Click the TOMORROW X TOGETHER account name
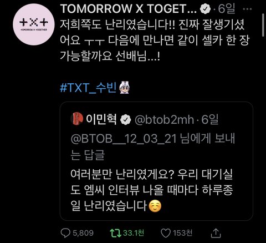This screenshot has width=266, height=243. (129, 9)
